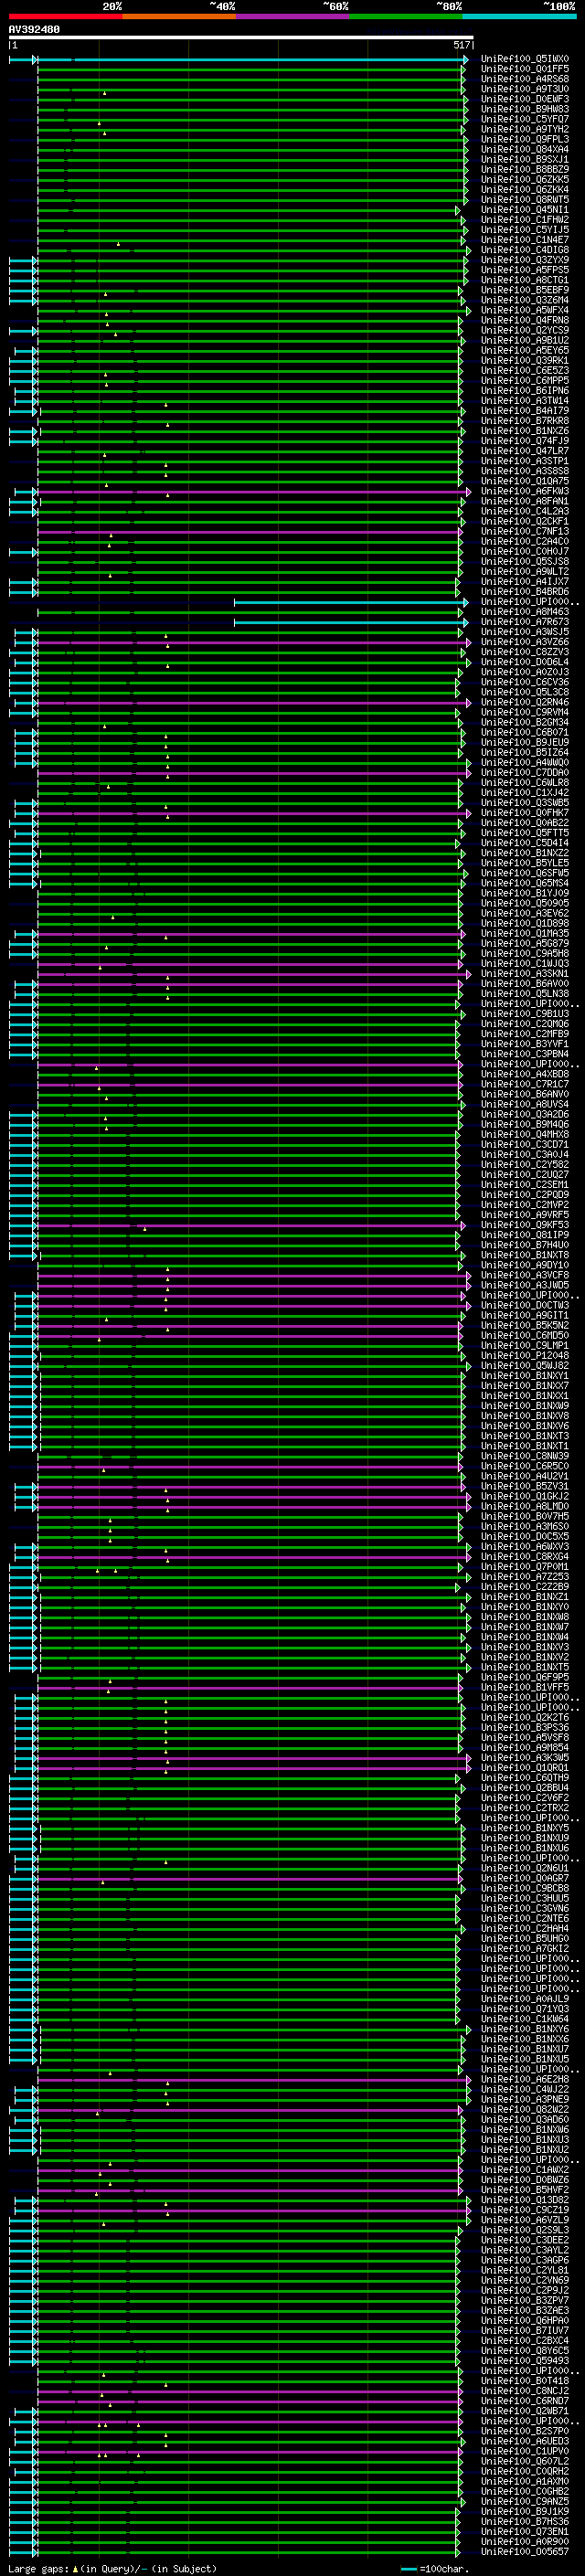Open hit UniRef100_Q5INX0
This screenshot has height=2576, width=585.
[x=525, y=59]
